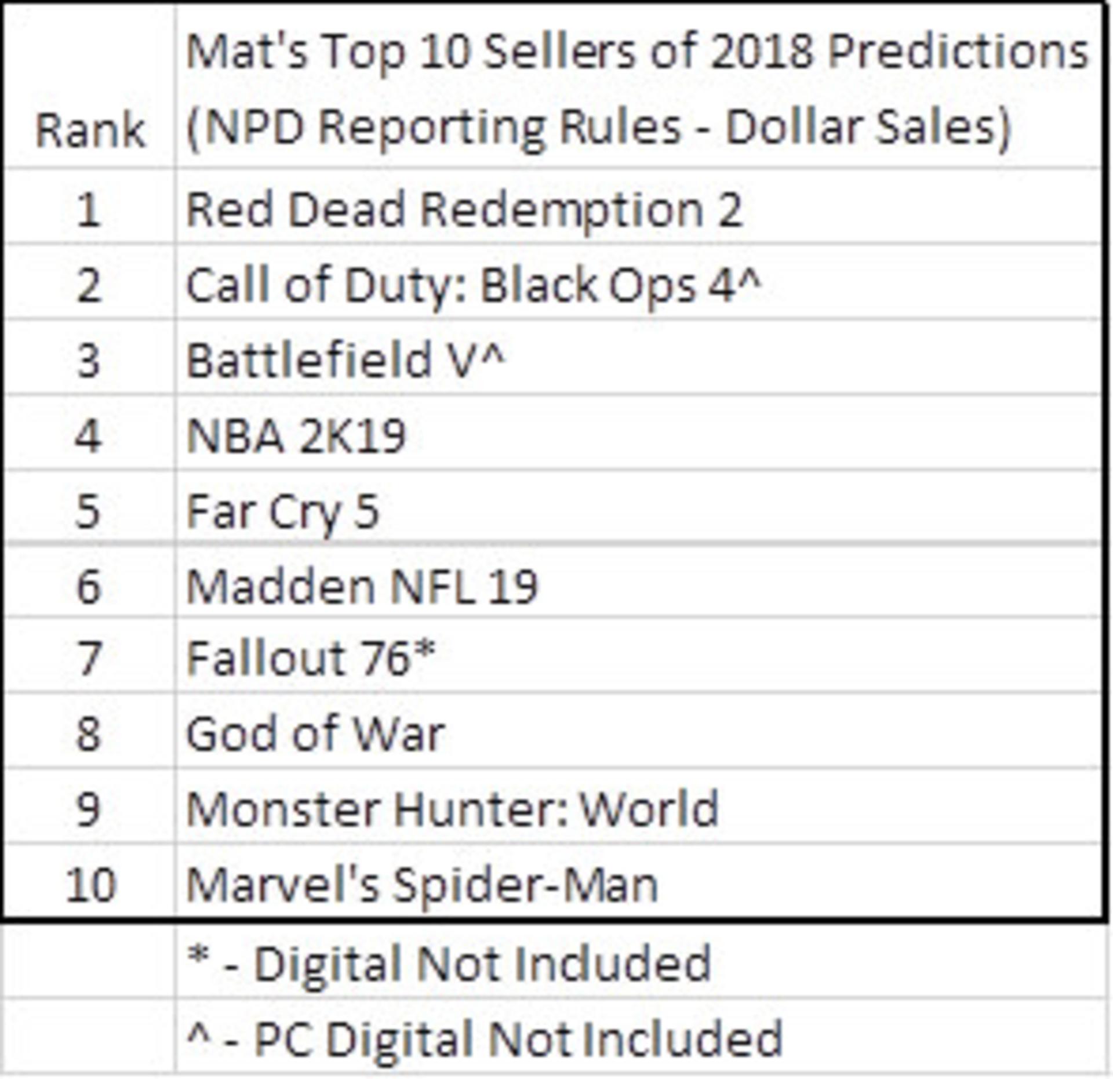Click the Marvel's Spider-Man cell
Image resolution: width=1113 pixels, height=1079 pixels.
638,880
